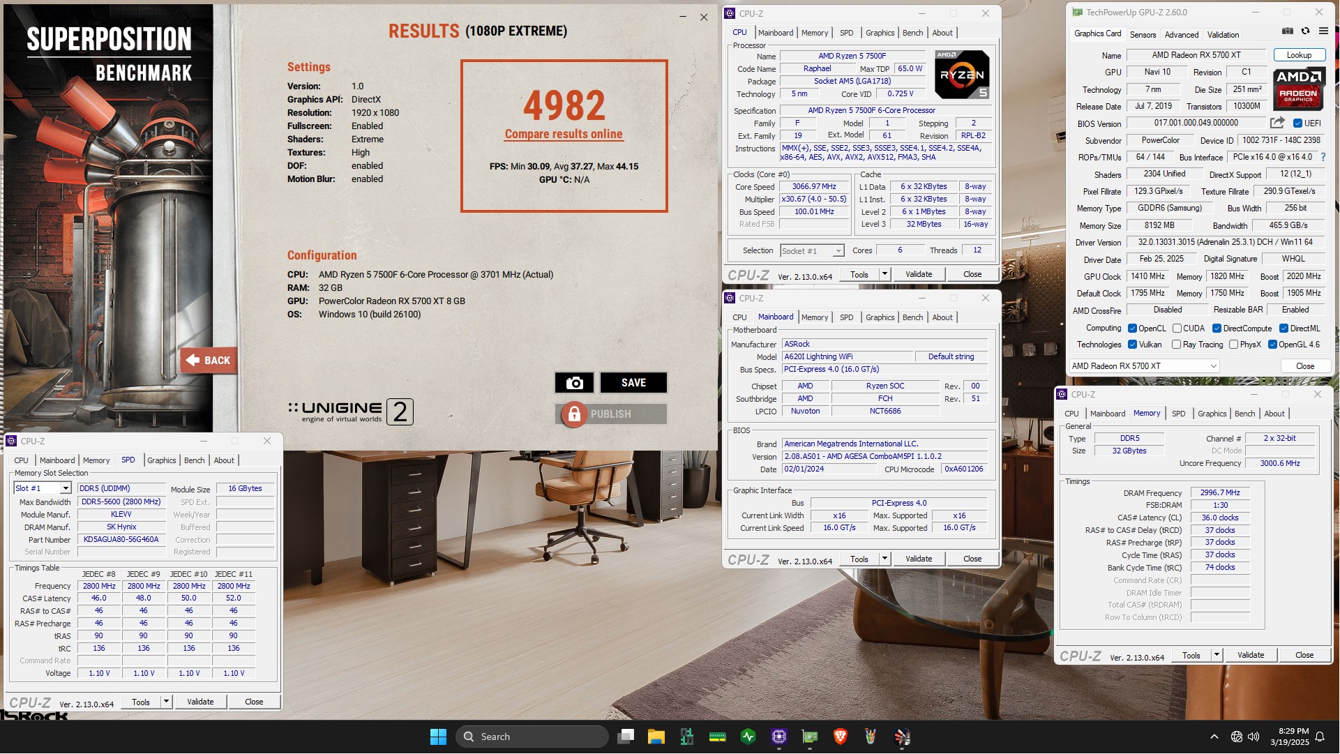The width and height of the screenshot is (1340, 754).
Task: Open Graphics tab in the CPU-Z SPD window
Action: [x=162, y=460]
